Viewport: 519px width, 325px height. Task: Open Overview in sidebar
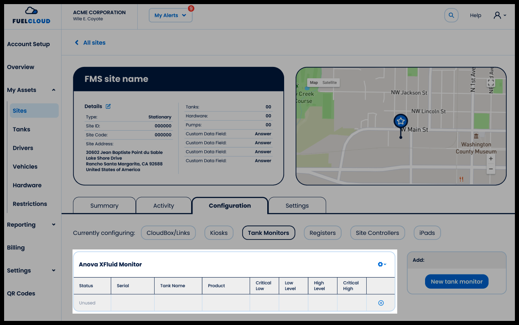21,67
